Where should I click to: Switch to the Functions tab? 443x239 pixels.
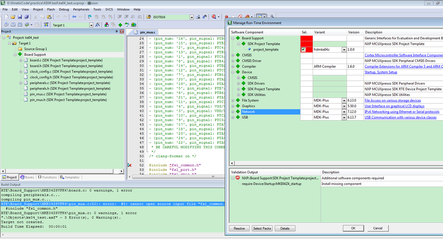[47, 177]
